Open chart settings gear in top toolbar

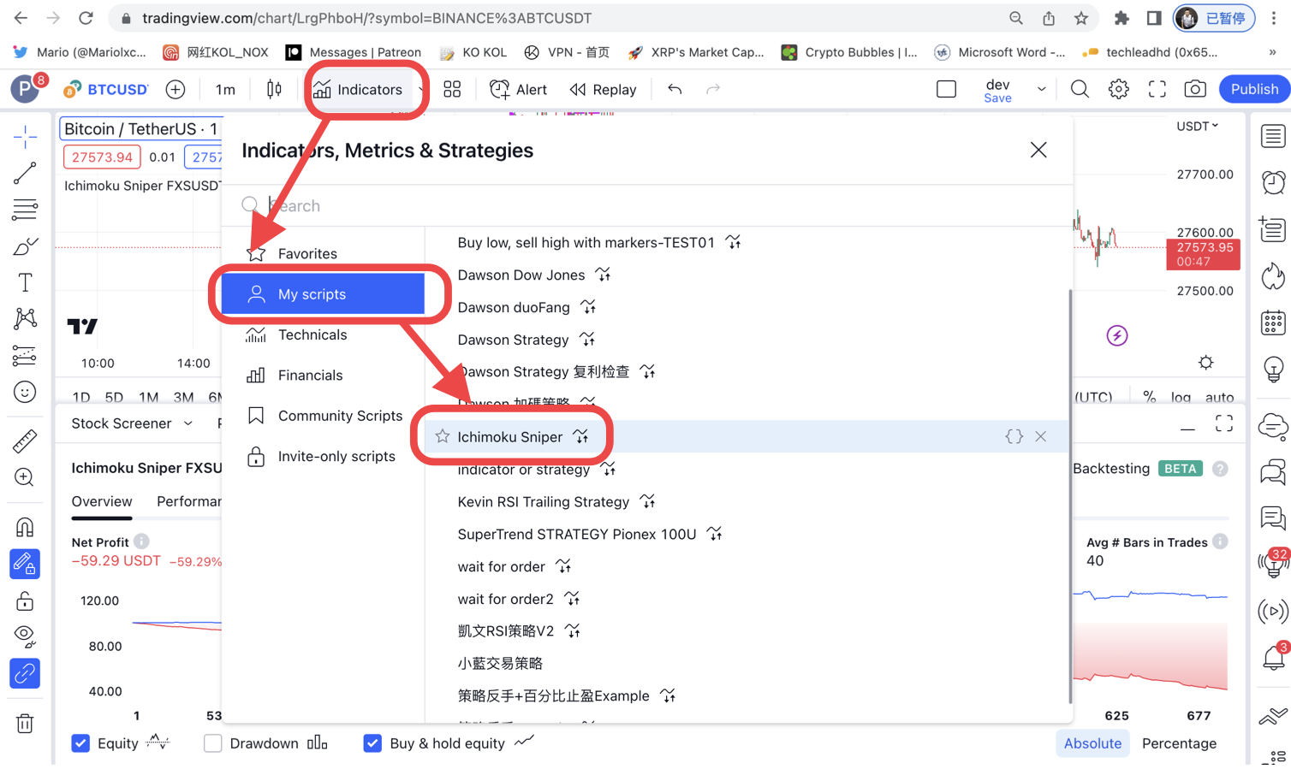pyautogui.click(x=1118, y=89)
